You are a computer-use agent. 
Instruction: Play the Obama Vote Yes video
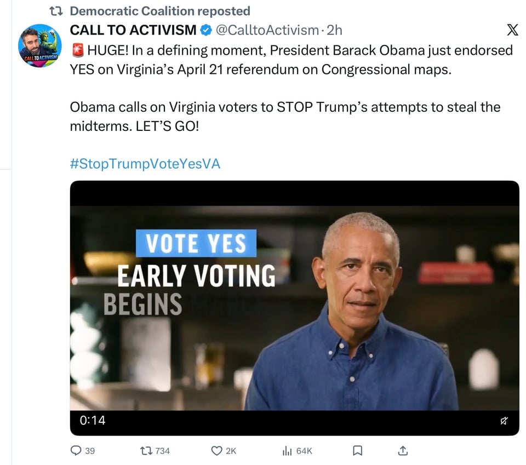(294, 307)
